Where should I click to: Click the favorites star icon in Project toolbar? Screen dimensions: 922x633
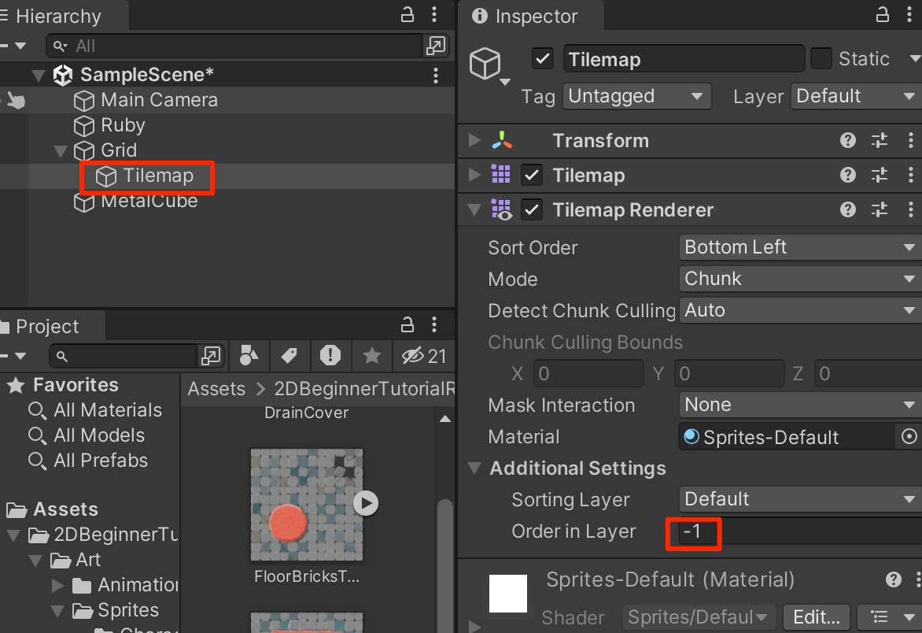tap(371, 356)
